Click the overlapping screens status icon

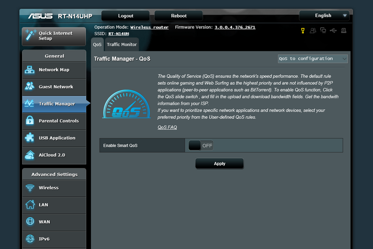coord(323,30)
